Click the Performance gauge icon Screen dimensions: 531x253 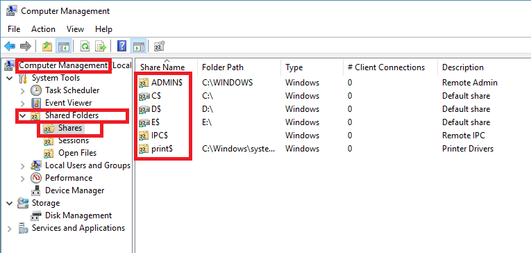[36, 178]
